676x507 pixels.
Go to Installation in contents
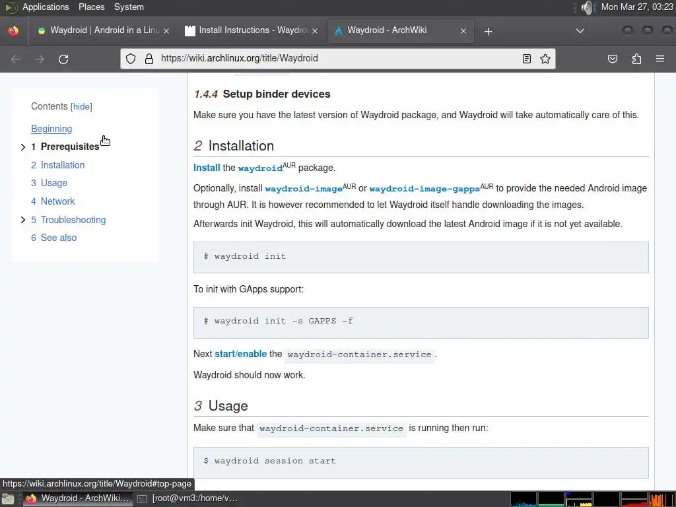(x=63, y=165)
